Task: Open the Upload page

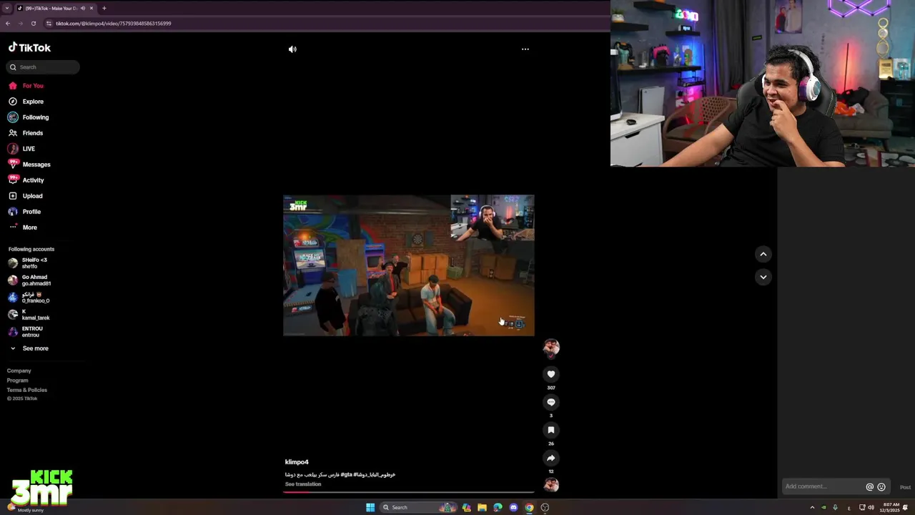Action: click(26, 196)
